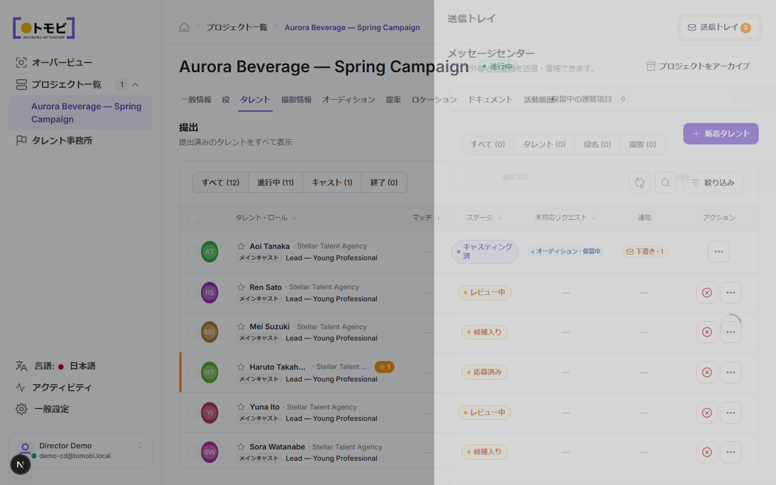Star Ren Sato as favorite
The width and height of the screenshot is (776, 485).
click(241, 287)
